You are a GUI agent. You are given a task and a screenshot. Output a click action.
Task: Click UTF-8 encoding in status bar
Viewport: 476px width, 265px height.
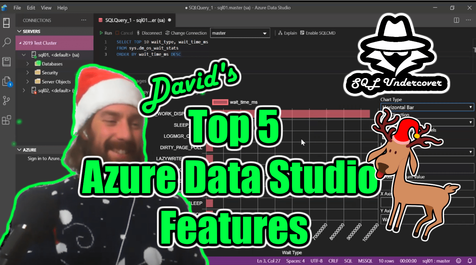pos(317,261)
